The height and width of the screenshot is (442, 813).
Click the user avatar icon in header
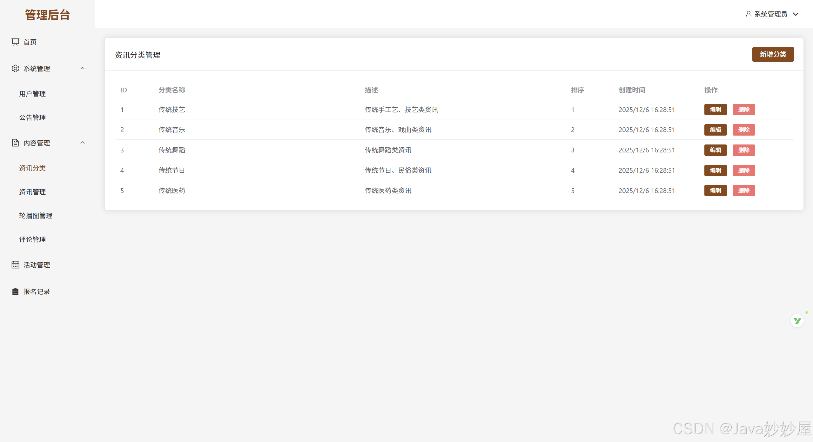point(749,14)
